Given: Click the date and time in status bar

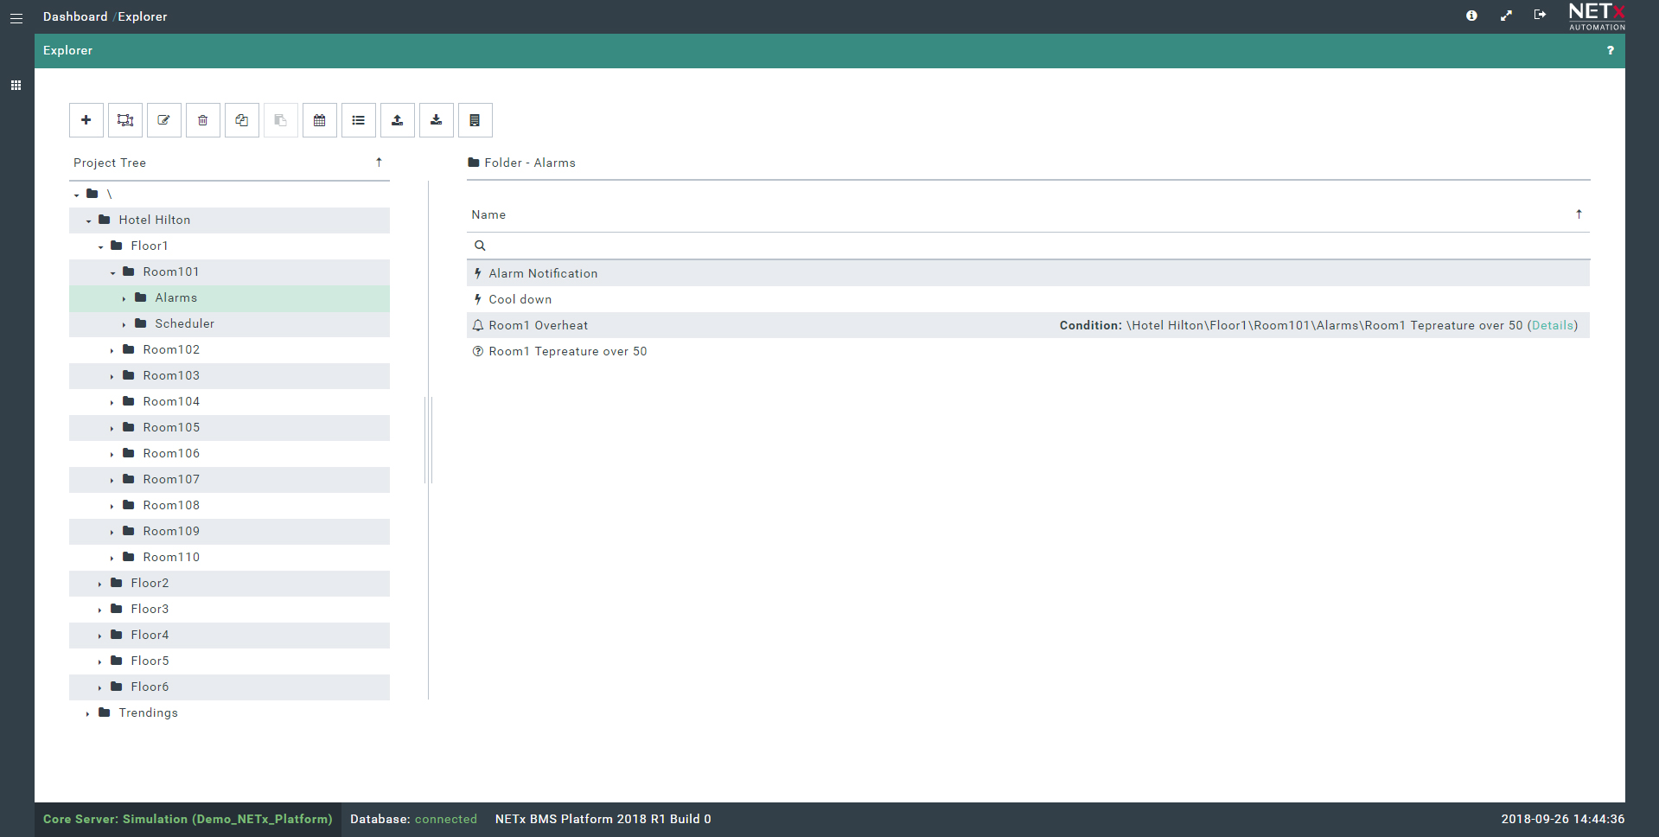Looking at the screenshot, I should tap(1562, 819).
